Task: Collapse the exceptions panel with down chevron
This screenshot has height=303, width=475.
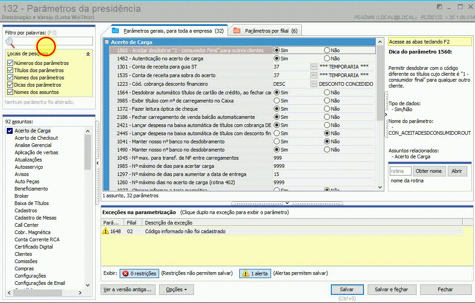Action: click(286, 203)
